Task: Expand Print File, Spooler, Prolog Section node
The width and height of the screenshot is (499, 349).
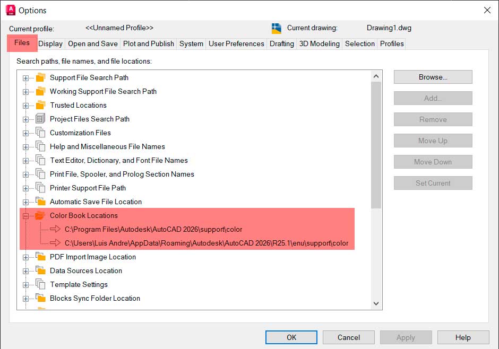Action: pyautogui.click(x=26, y=174)
